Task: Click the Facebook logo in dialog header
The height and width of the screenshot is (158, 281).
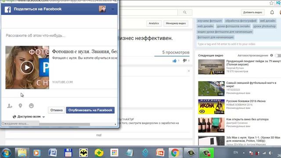Action: pyautogui.click(x=8, y=9)
